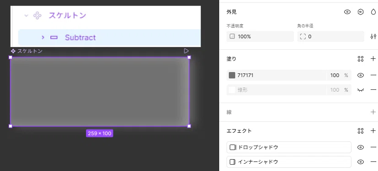
Task: Hide the ドロップシャドウ effect
Action: 361,147
